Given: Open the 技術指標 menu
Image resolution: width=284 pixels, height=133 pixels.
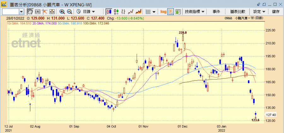Looking at the screenshot, I should tap(195, 12).
